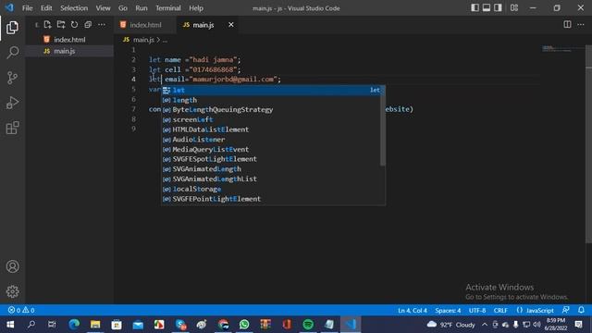
Task: Change indentation setting Spaces: 4
Action: (x=448, y=310)
